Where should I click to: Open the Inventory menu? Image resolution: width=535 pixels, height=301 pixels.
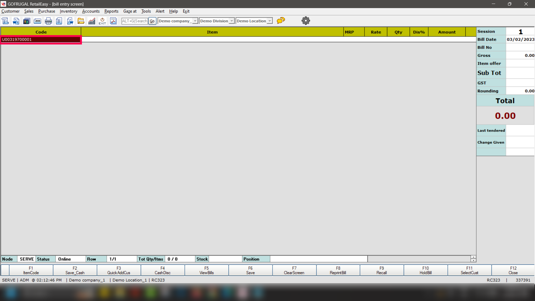click(68, 11)
